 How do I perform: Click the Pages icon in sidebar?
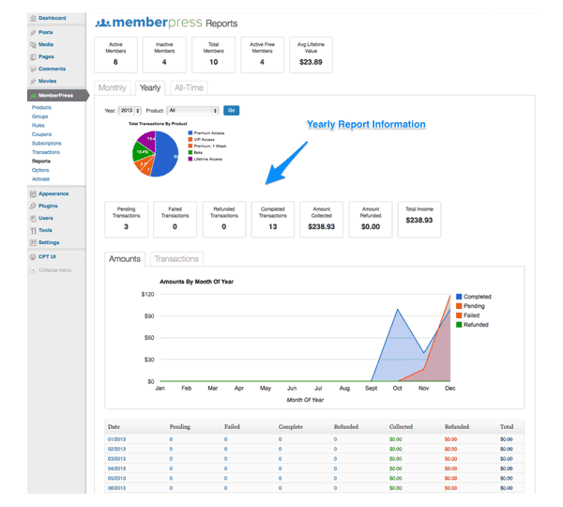tap(33, 56)
